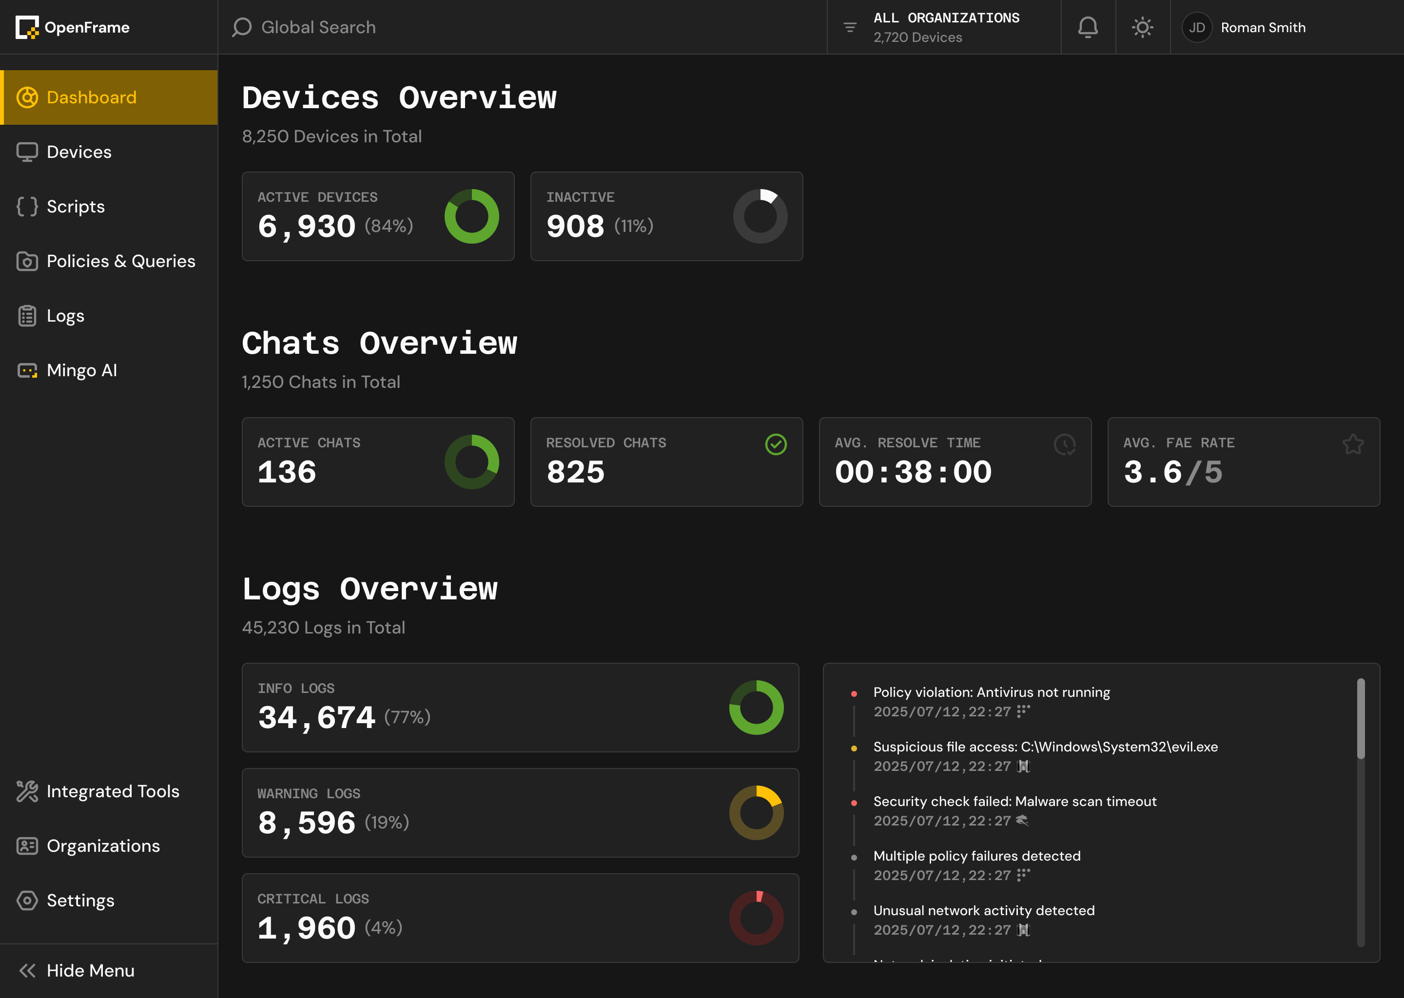Open the All Organizations filter dropdown
Image resolution: width=1404 pixels, height=998 pixels.
944,27
